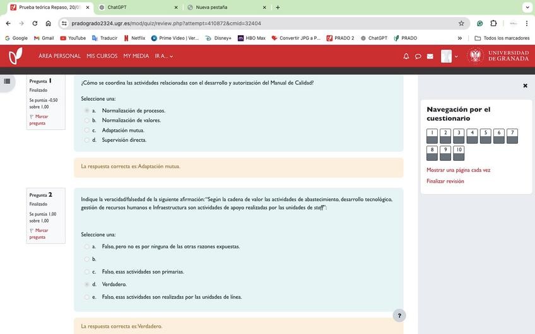The image size is (535, 334).
Task: Open the messages speech bubble icon
Action: click(x=418, y=56)
